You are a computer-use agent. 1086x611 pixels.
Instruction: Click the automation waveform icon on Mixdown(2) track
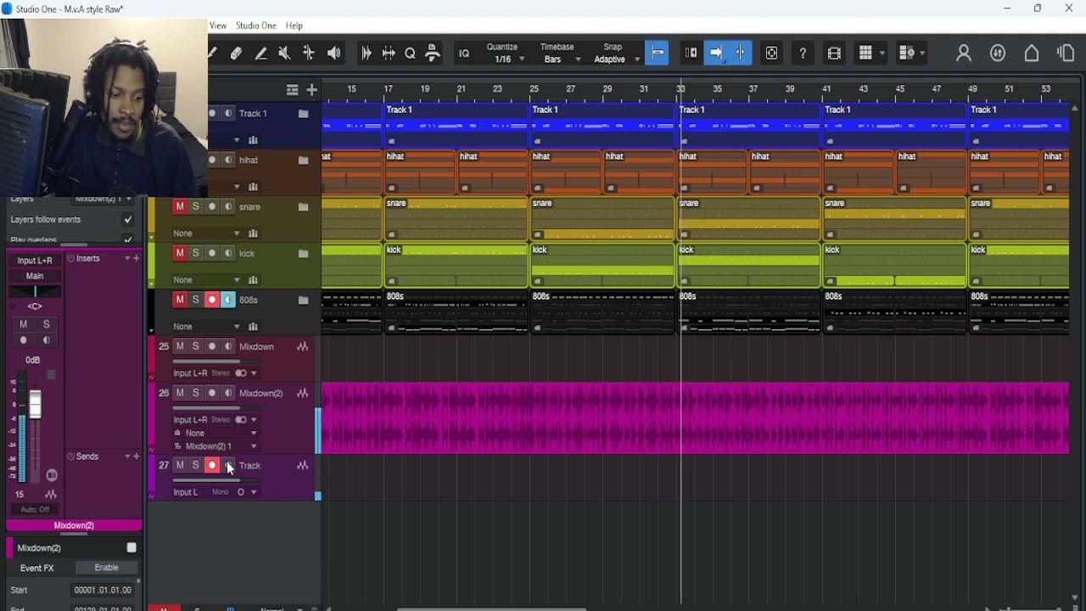(302, 394)
